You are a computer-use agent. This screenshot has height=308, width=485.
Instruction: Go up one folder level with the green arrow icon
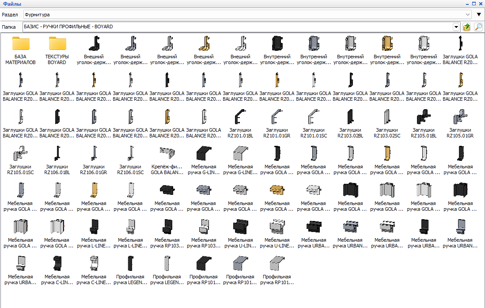466,27
